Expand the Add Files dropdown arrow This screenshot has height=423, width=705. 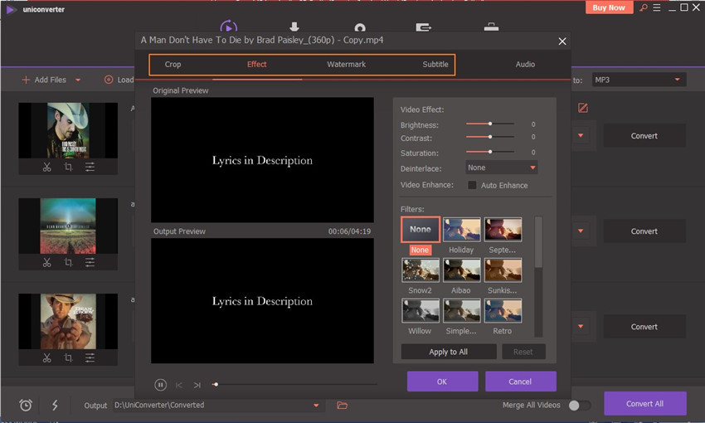coord(78,80)
